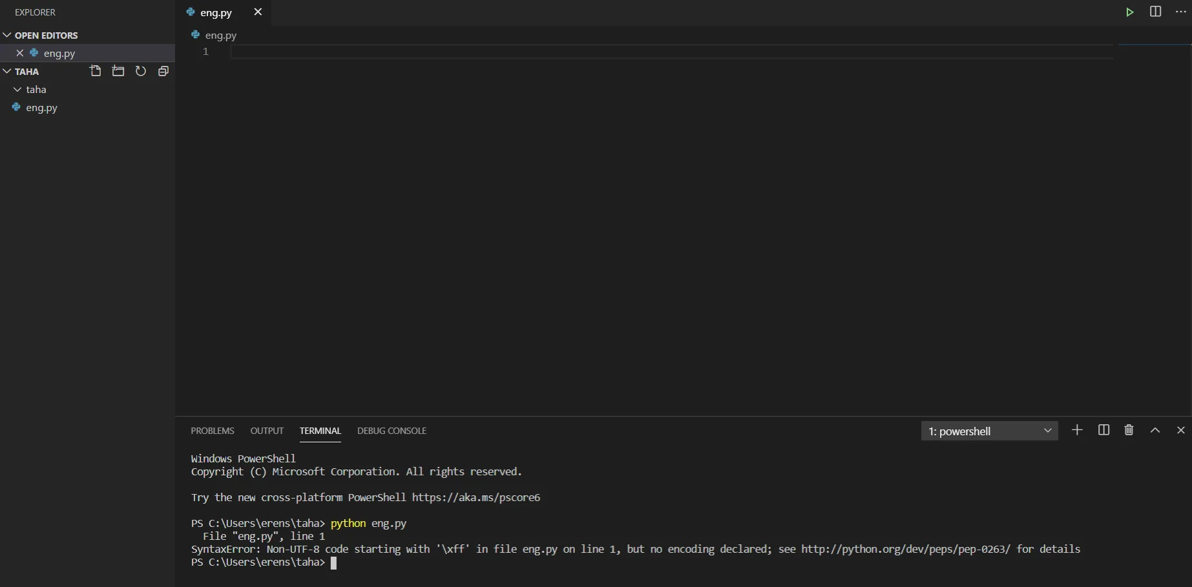Viewport: 1192px width, 587px height.
Task: Collapse all folders in explorer
Action: click(163, 71)
